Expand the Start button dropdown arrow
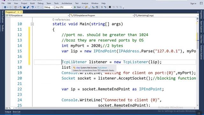204x115 pixels. (82, 7)
